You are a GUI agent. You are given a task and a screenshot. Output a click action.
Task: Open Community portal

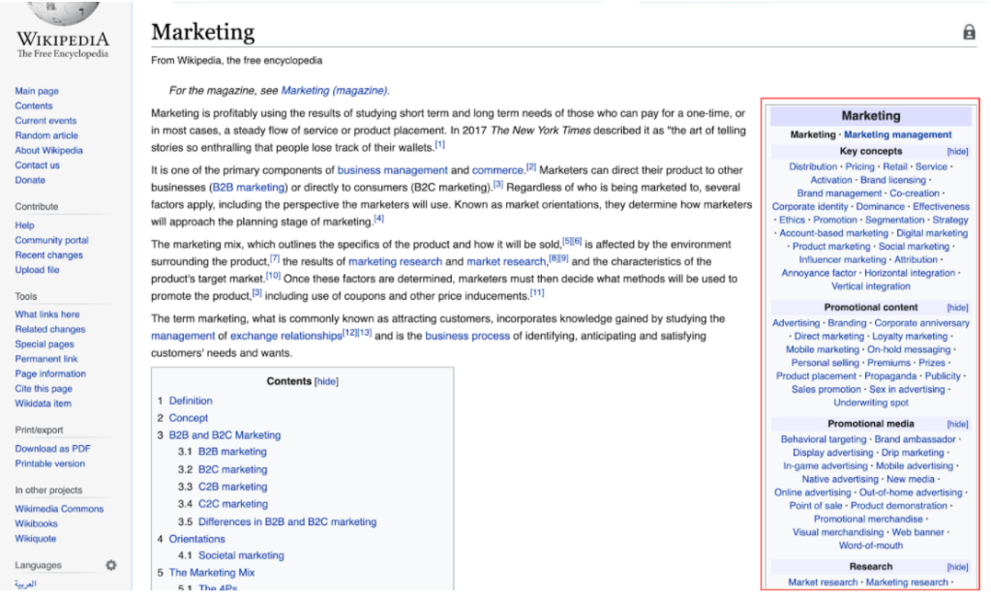point(52,240)
